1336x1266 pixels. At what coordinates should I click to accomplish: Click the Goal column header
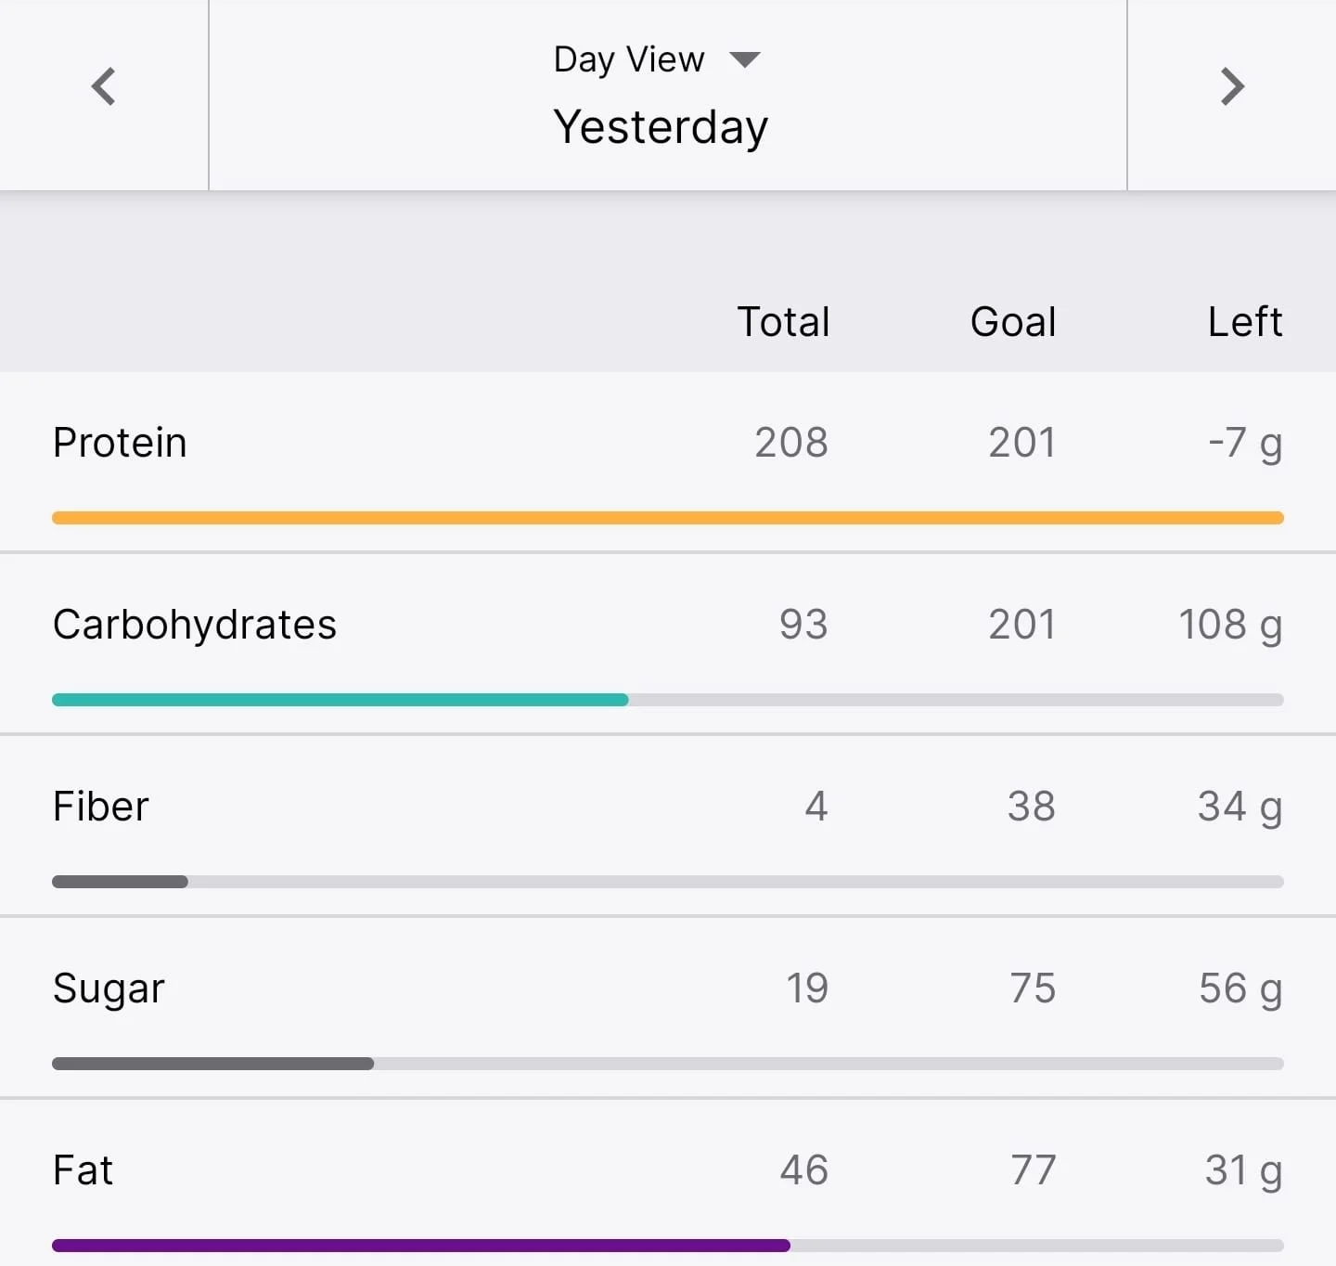point(1013,322)
